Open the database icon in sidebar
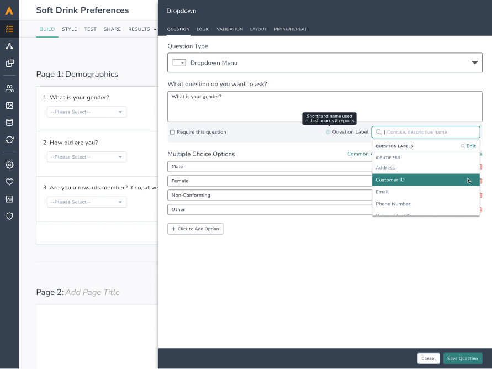The image size is (492, 369). tap(9, 123)
